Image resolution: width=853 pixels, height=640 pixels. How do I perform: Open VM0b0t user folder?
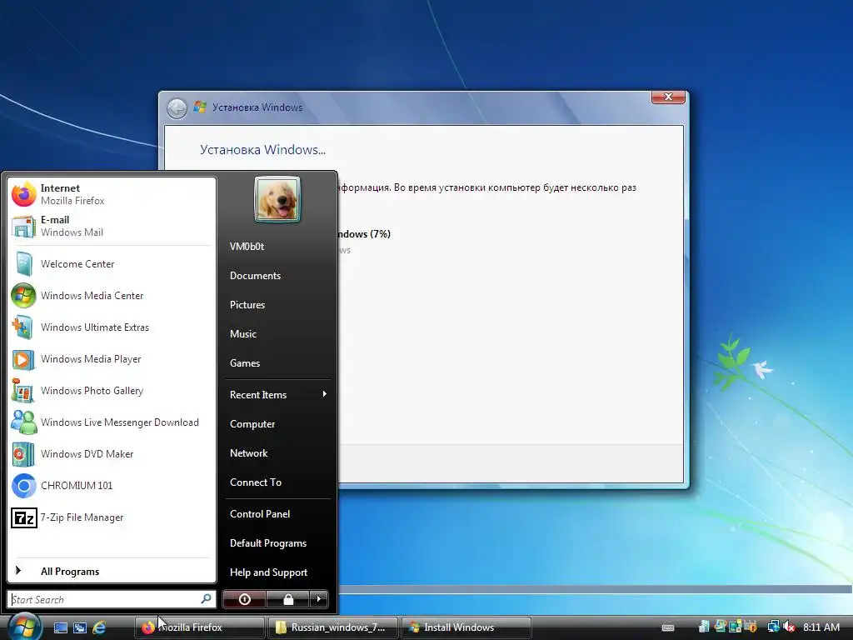277,247
